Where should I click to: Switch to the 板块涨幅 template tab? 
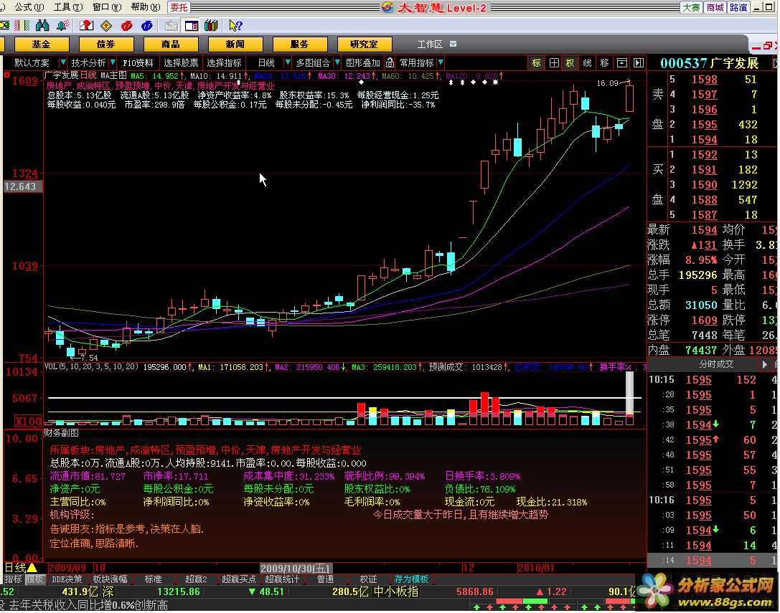tap(110, 579)
